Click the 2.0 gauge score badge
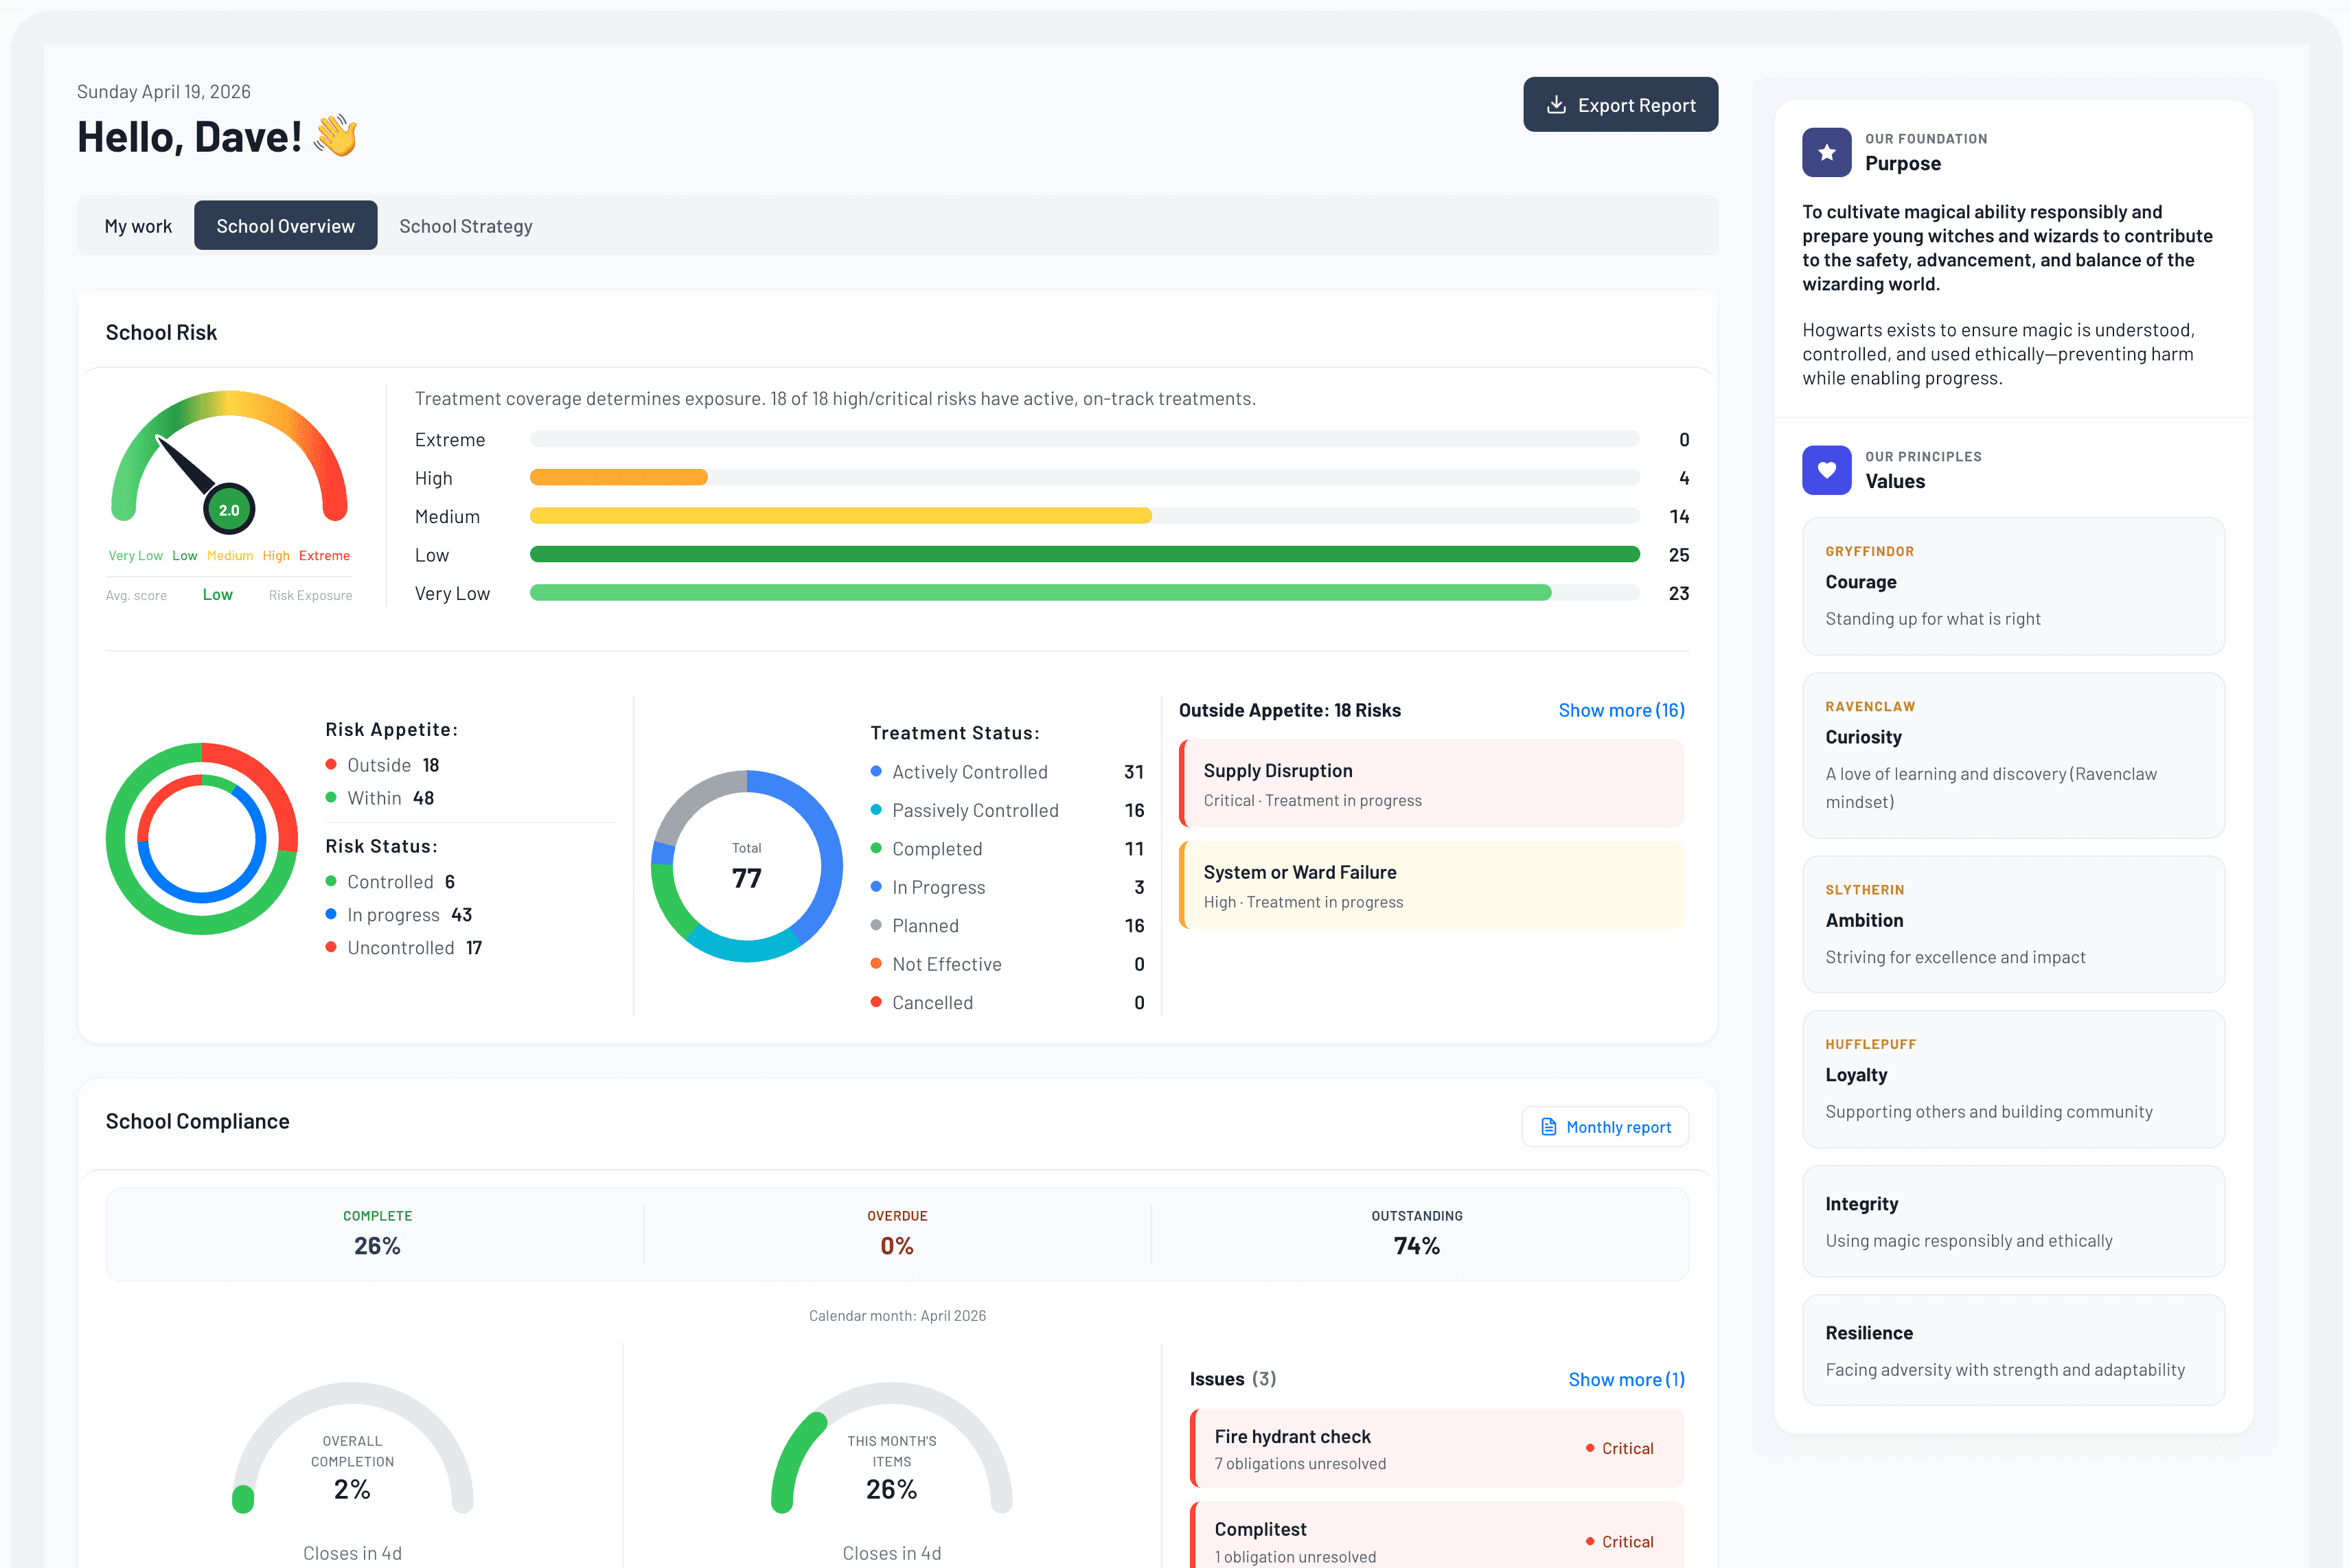 229,510
